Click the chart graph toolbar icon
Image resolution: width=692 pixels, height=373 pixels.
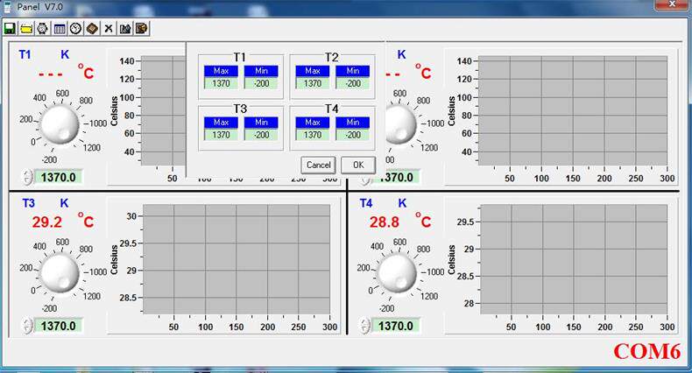pyautogui.click(x=125, y=29)
